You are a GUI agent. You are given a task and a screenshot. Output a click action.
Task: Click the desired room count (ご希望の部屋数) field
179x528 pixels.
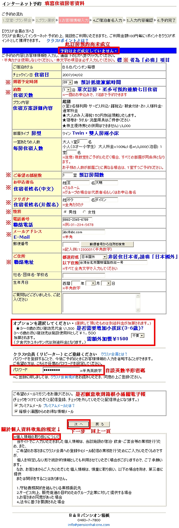pos(67,175)
